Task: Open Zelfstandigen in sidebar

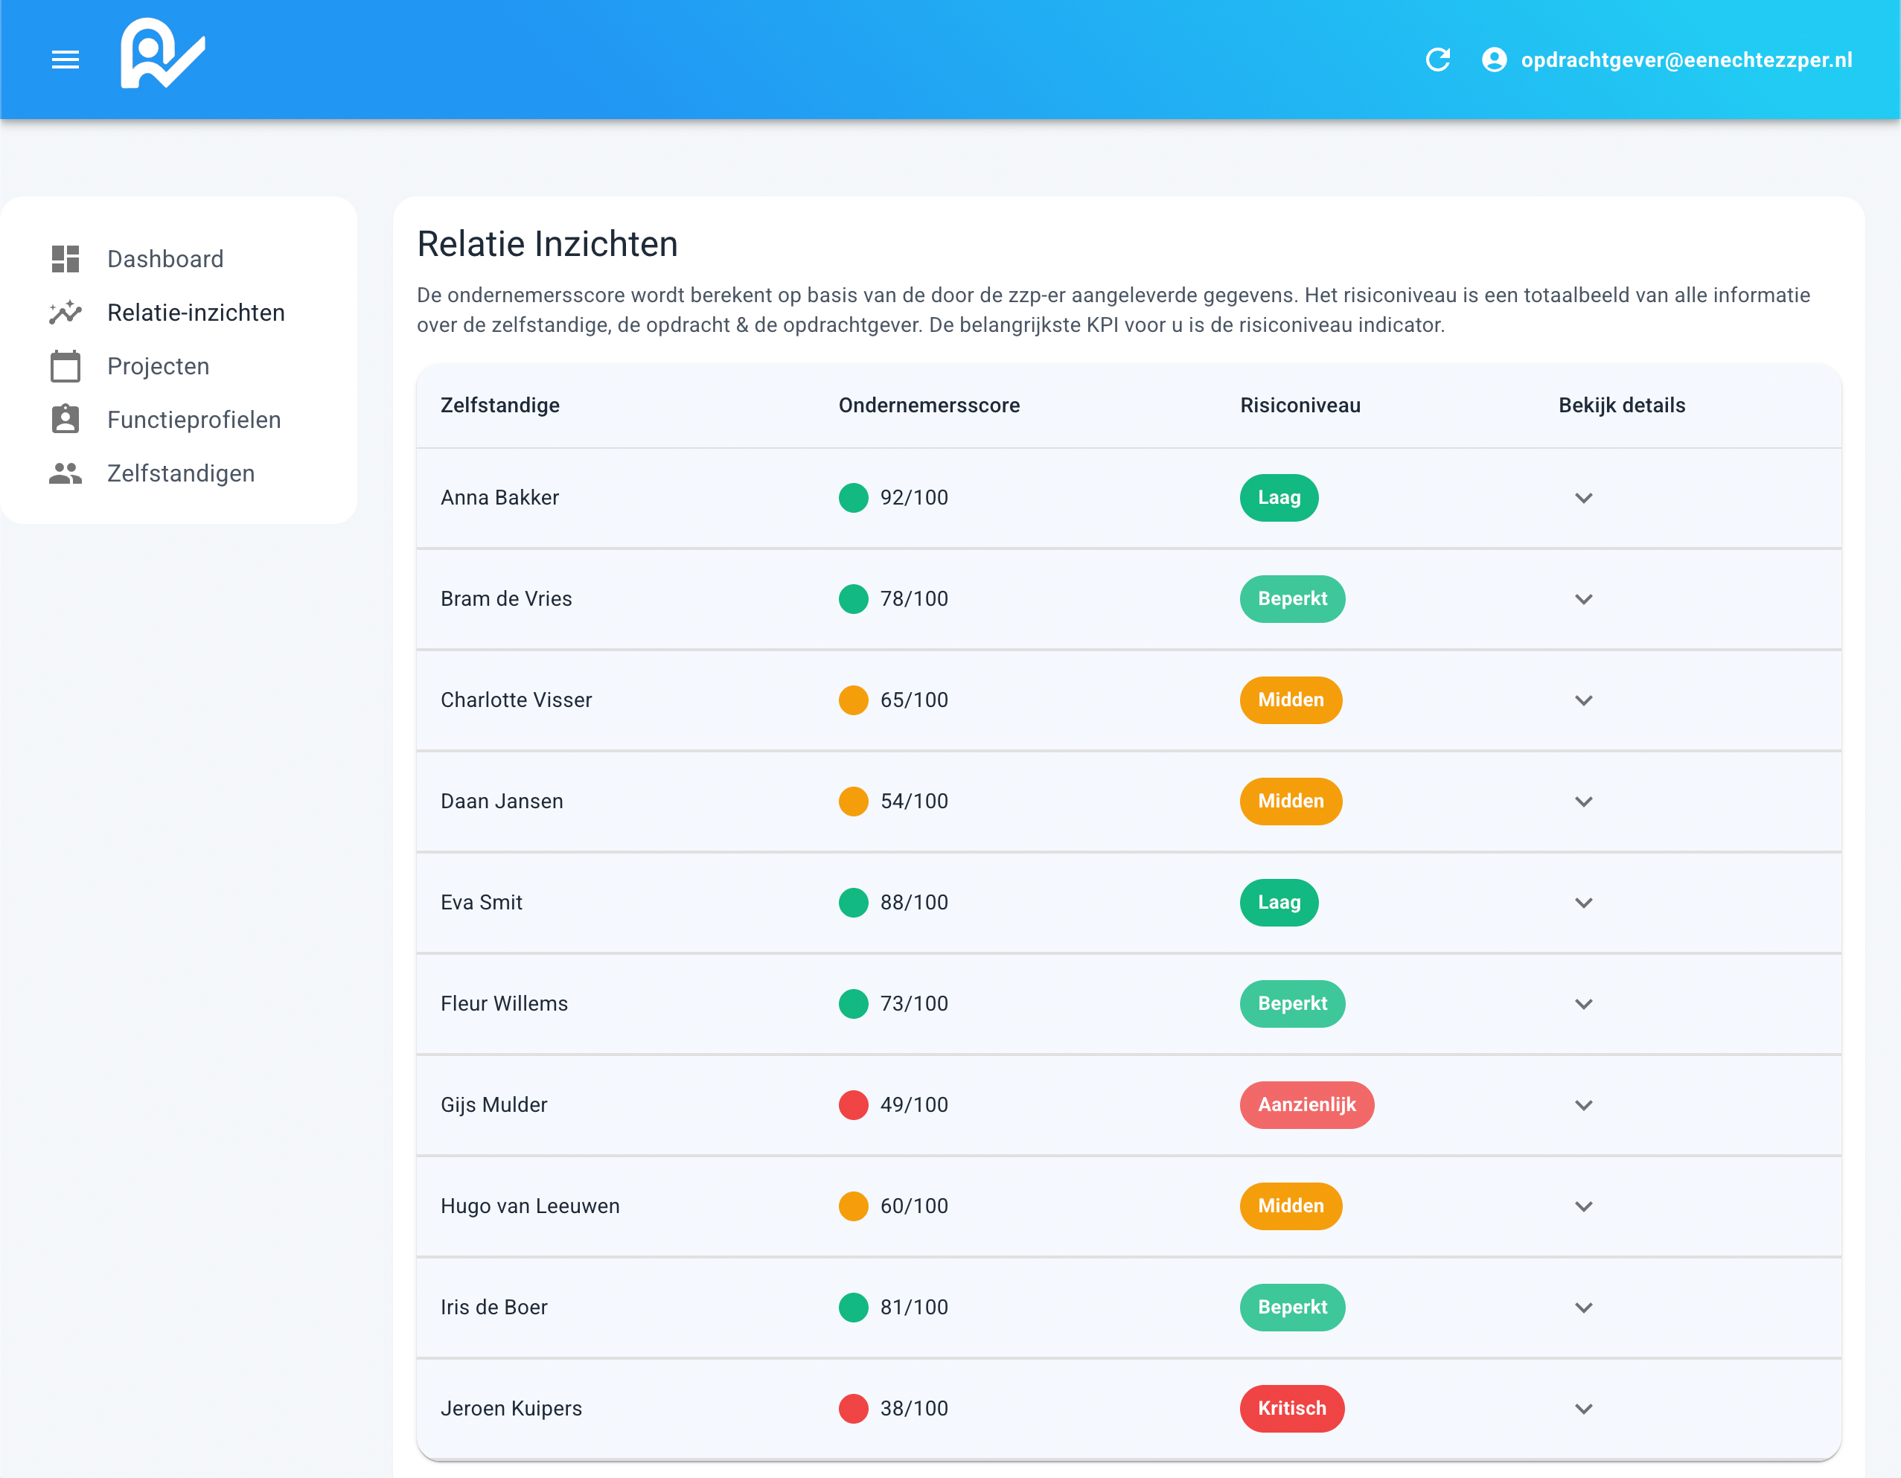Action: (x=181, y=473)
